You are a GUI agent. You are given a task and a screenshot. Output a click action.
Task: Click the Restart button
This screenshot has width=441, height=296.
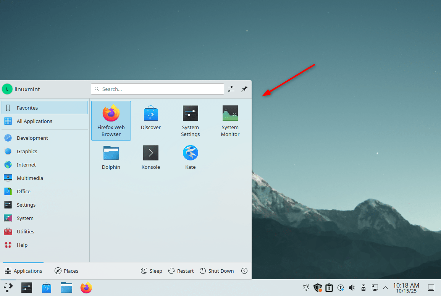coord(181,271)
